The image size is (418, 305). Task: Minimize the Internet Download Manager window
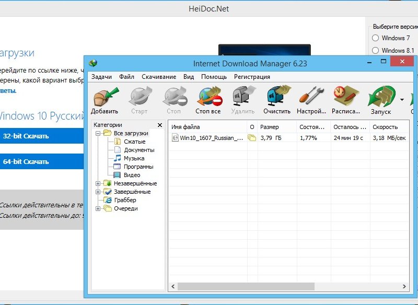tap(369, 62)
